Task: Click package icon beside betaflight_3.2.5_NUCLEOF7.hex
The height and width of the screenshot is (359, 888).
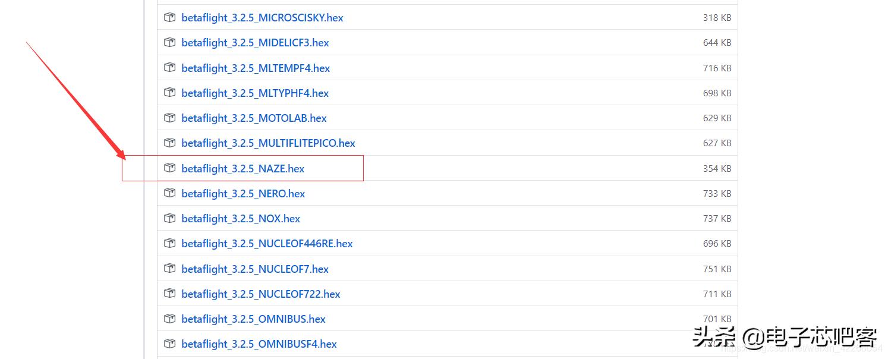Action: pyautogui.click(x=170, y=269)
